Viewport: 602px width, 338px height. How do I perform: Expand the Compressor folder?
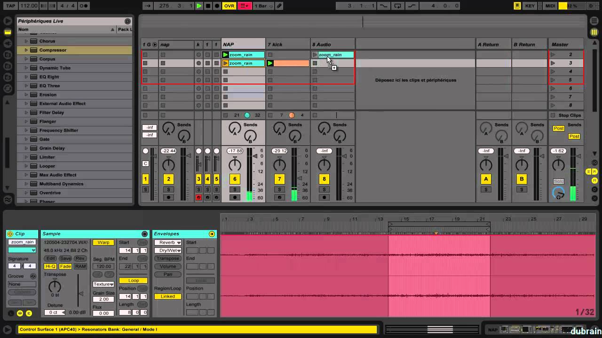point(26,50)
